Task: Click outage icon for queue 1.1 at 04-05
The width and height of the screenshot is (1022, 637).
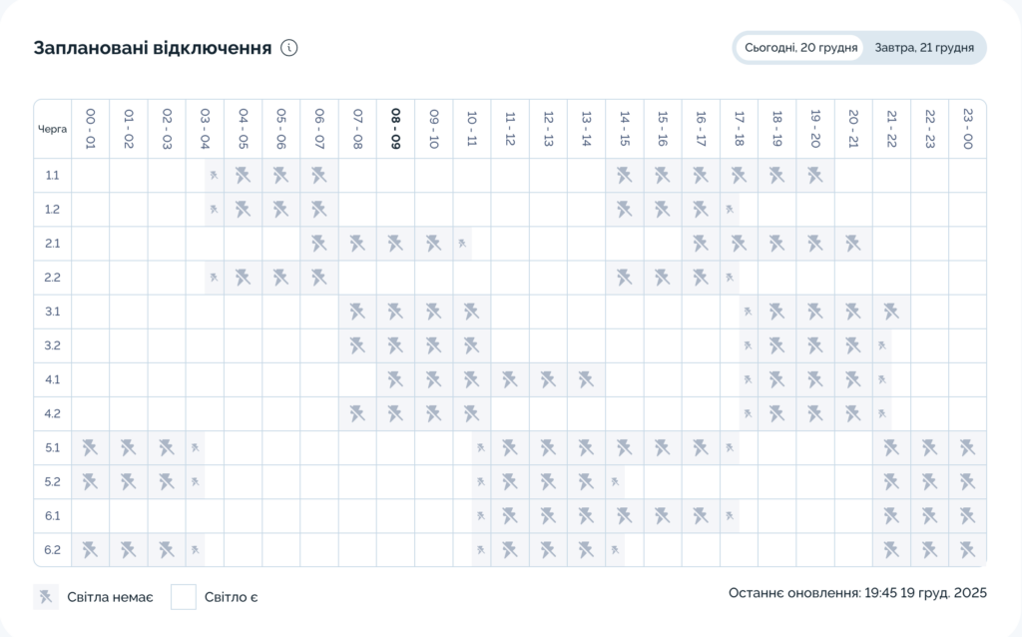Action: coord(243,176)
